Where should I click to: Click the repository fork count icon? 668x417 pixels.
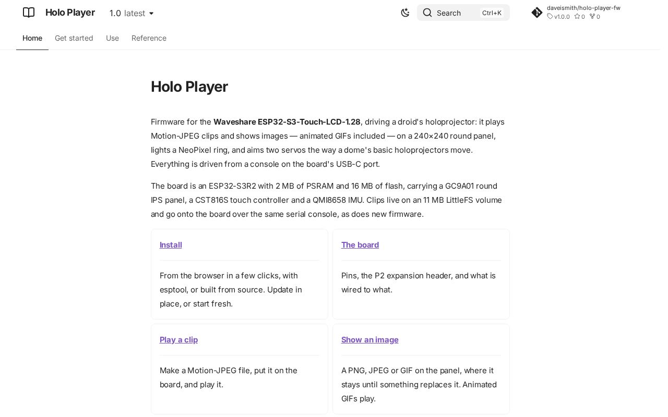click(592, 17)
